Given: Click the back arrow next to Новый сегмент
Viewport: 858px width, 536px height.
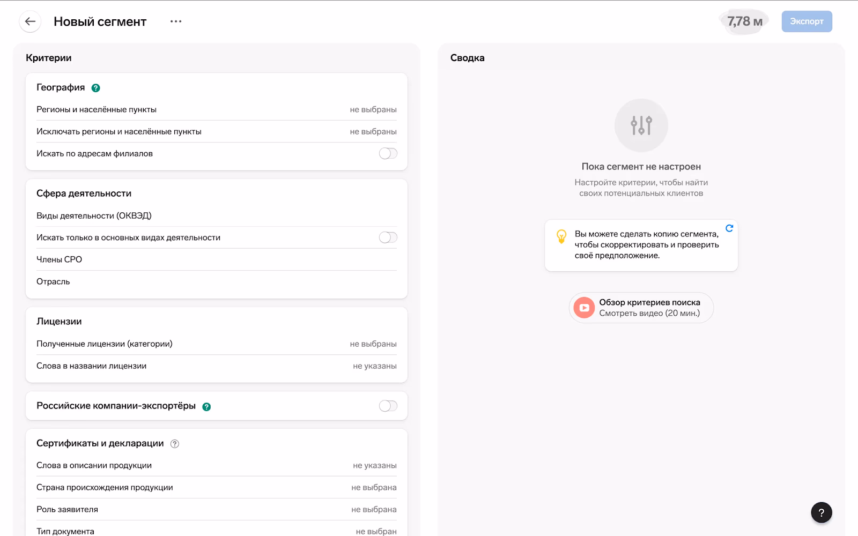Looking at the screenshot, I should (x=30, y=21).
